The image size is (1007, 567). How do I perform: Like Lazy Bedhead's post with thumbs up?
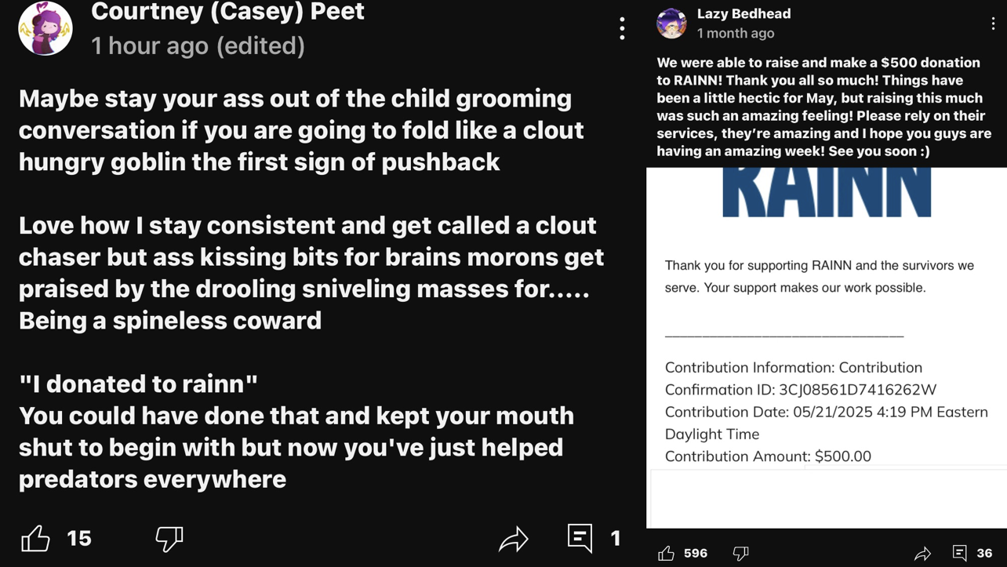click(666, 554)
